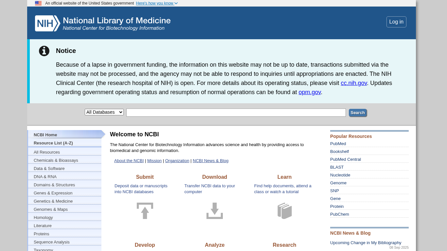Open PubMed Central resource

346,159
